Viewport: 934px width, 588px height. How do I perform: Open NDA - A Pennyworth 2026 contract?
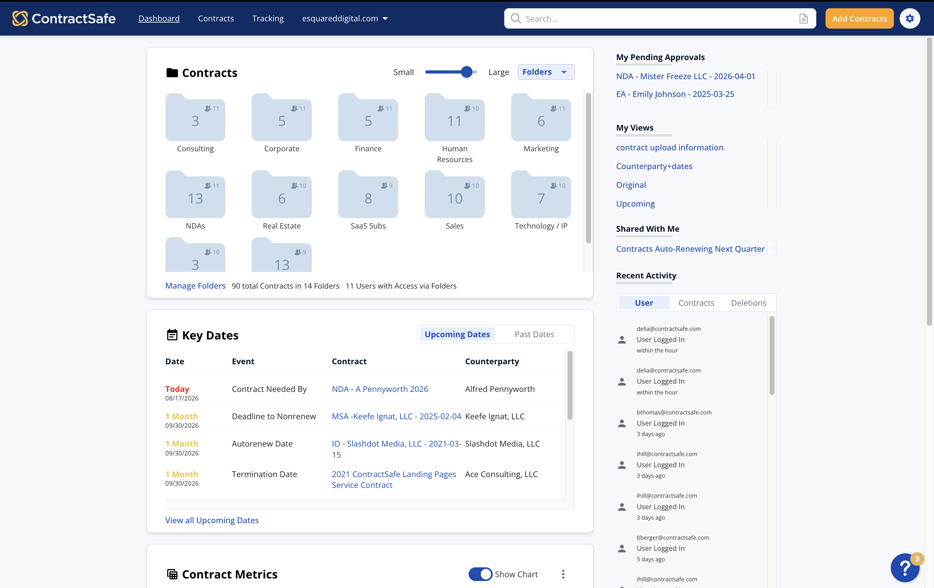[x=380, y=389]
